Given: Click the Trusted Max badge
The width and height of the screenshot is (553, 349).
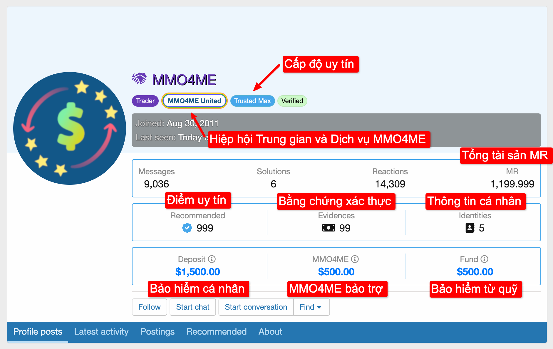Looking at the screenshot, I should (x=252, y=101).
